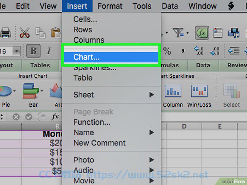Image resolution: width=247 pixels, height=185 pixels.
Task: Click the Filter funnel icon
Action: [178, 33]
